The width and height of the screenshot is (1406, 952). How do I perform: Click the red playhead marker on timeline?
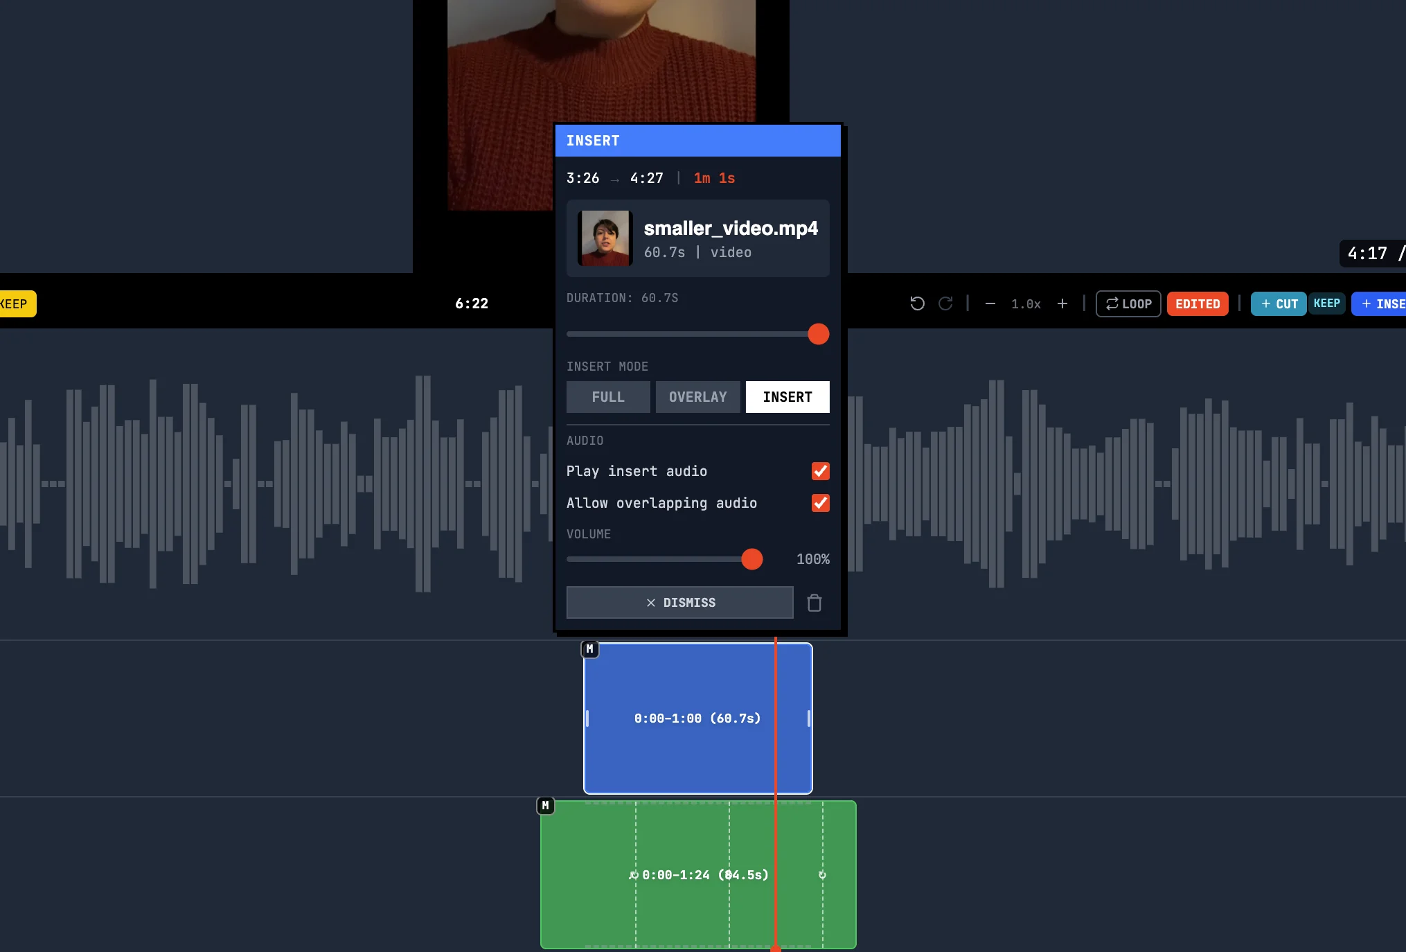pyautogui.click(x=776, y=948)
